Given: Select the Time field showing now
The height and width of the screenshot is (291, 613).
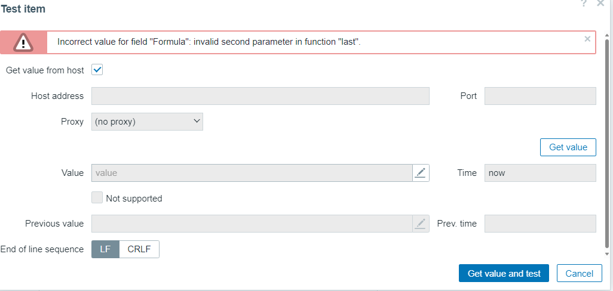Looking at the screenshot, I should click(540, 173).
